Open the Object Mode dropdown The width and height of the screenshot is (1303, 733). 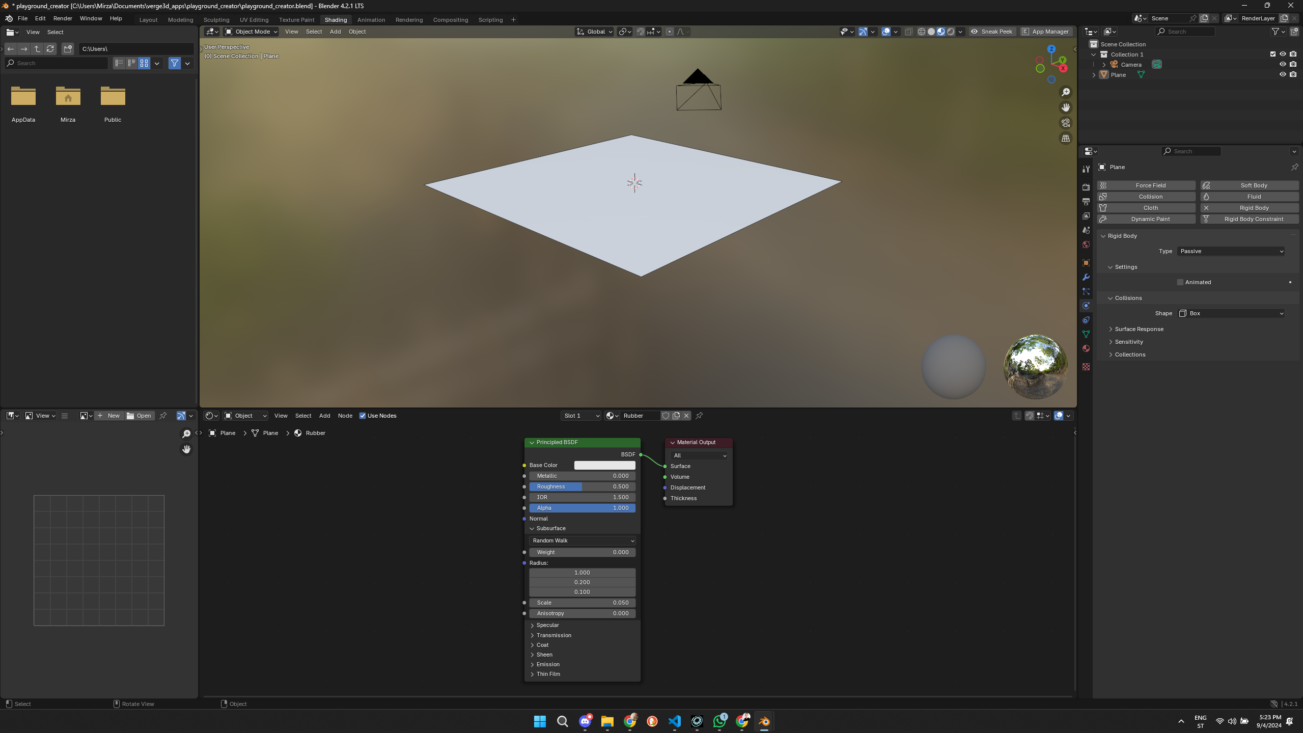pyautogui.click(x=252, y=32)
